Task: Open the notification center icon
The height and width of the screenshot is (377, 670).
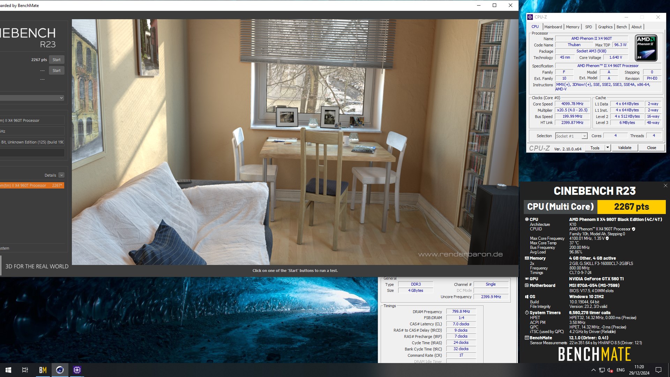Action: 658,370
